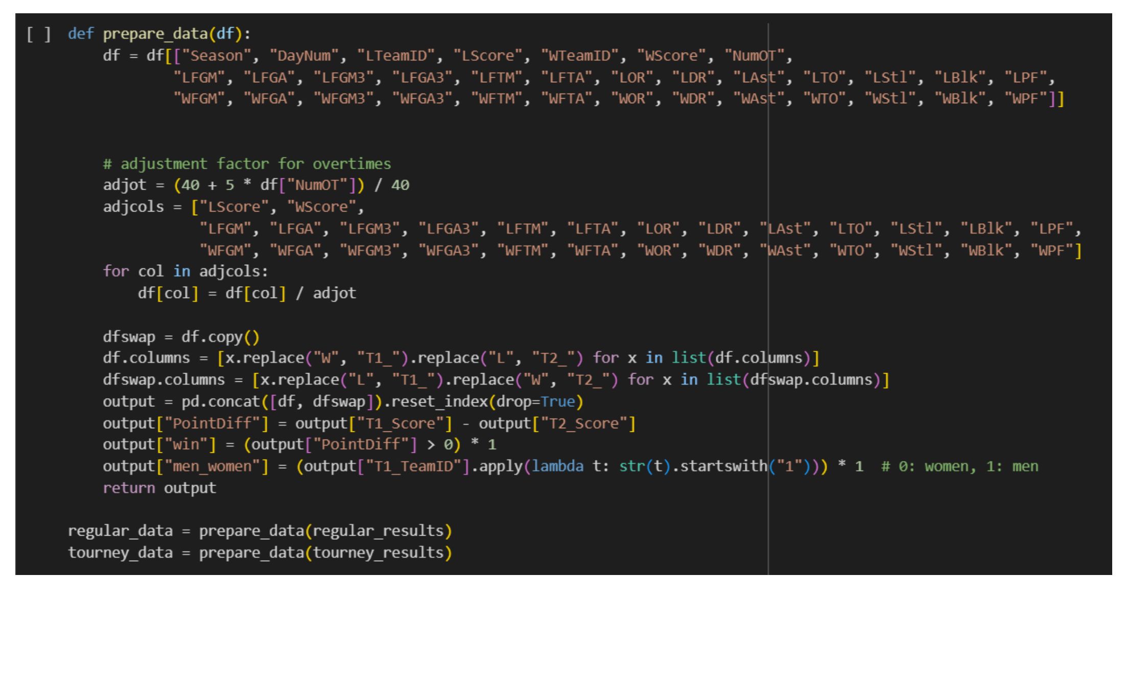Click the return output statement

click(159, 488)
